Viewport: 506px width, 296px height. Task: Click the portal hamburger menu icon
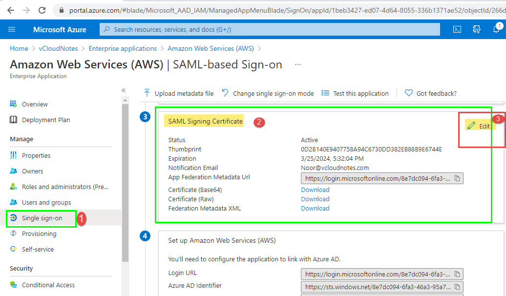tap(12, 29)
